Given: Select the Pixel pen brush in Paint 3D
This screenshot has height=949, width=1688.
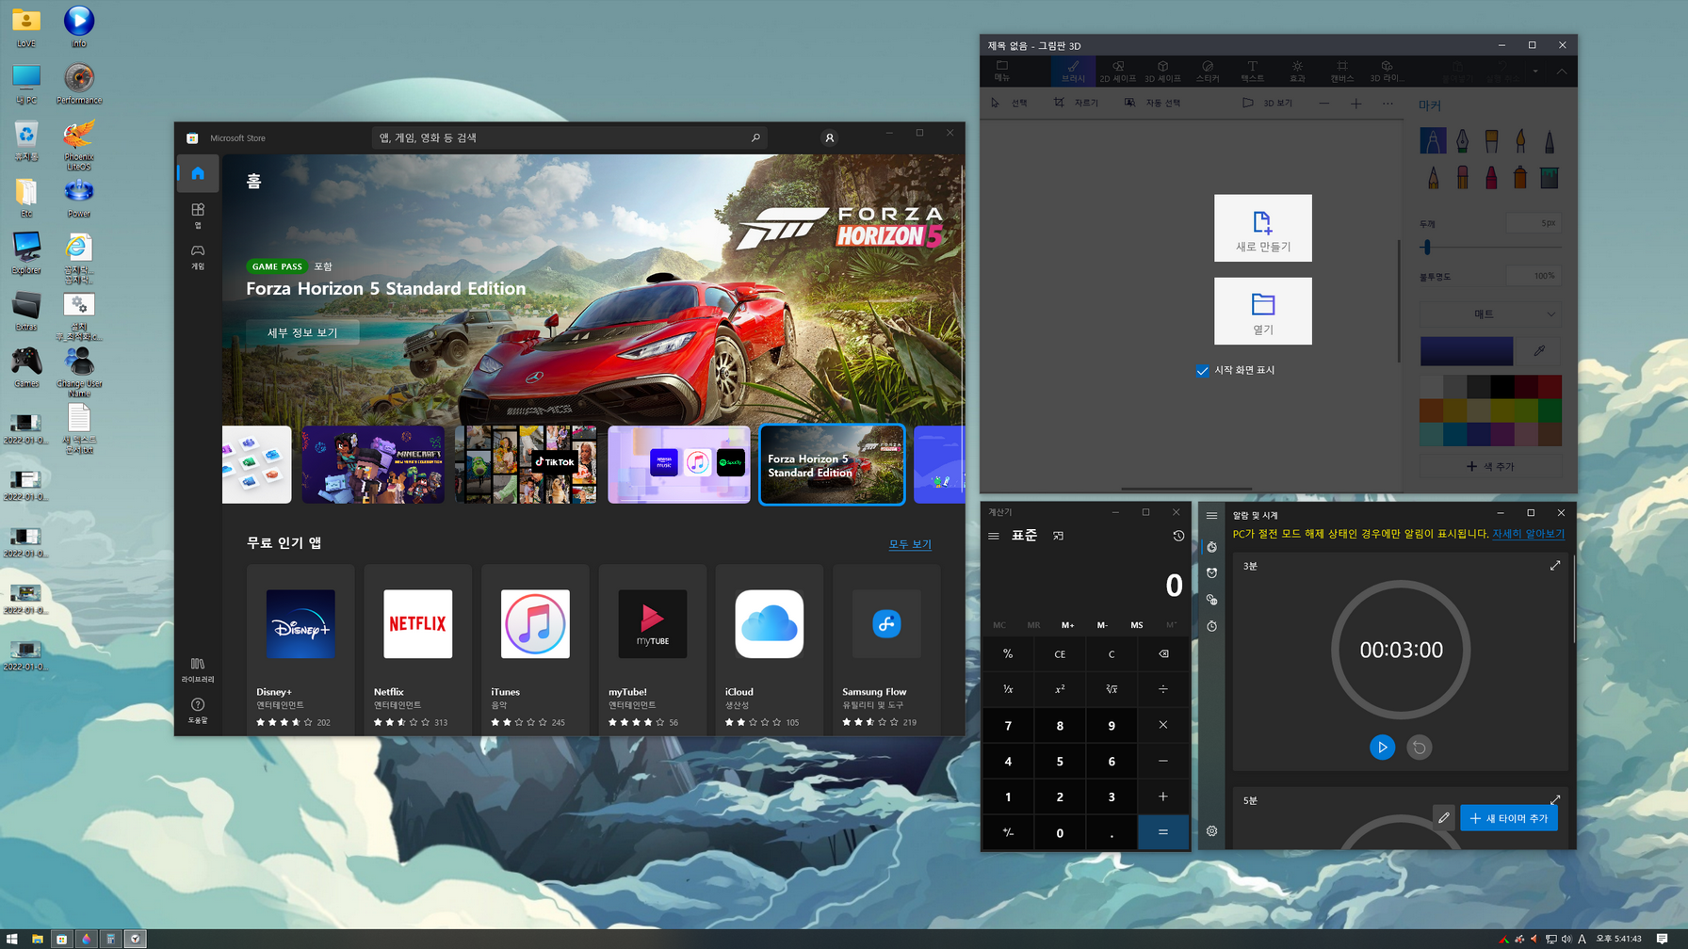Looking at the screenshot, I should pos(1550,141).
